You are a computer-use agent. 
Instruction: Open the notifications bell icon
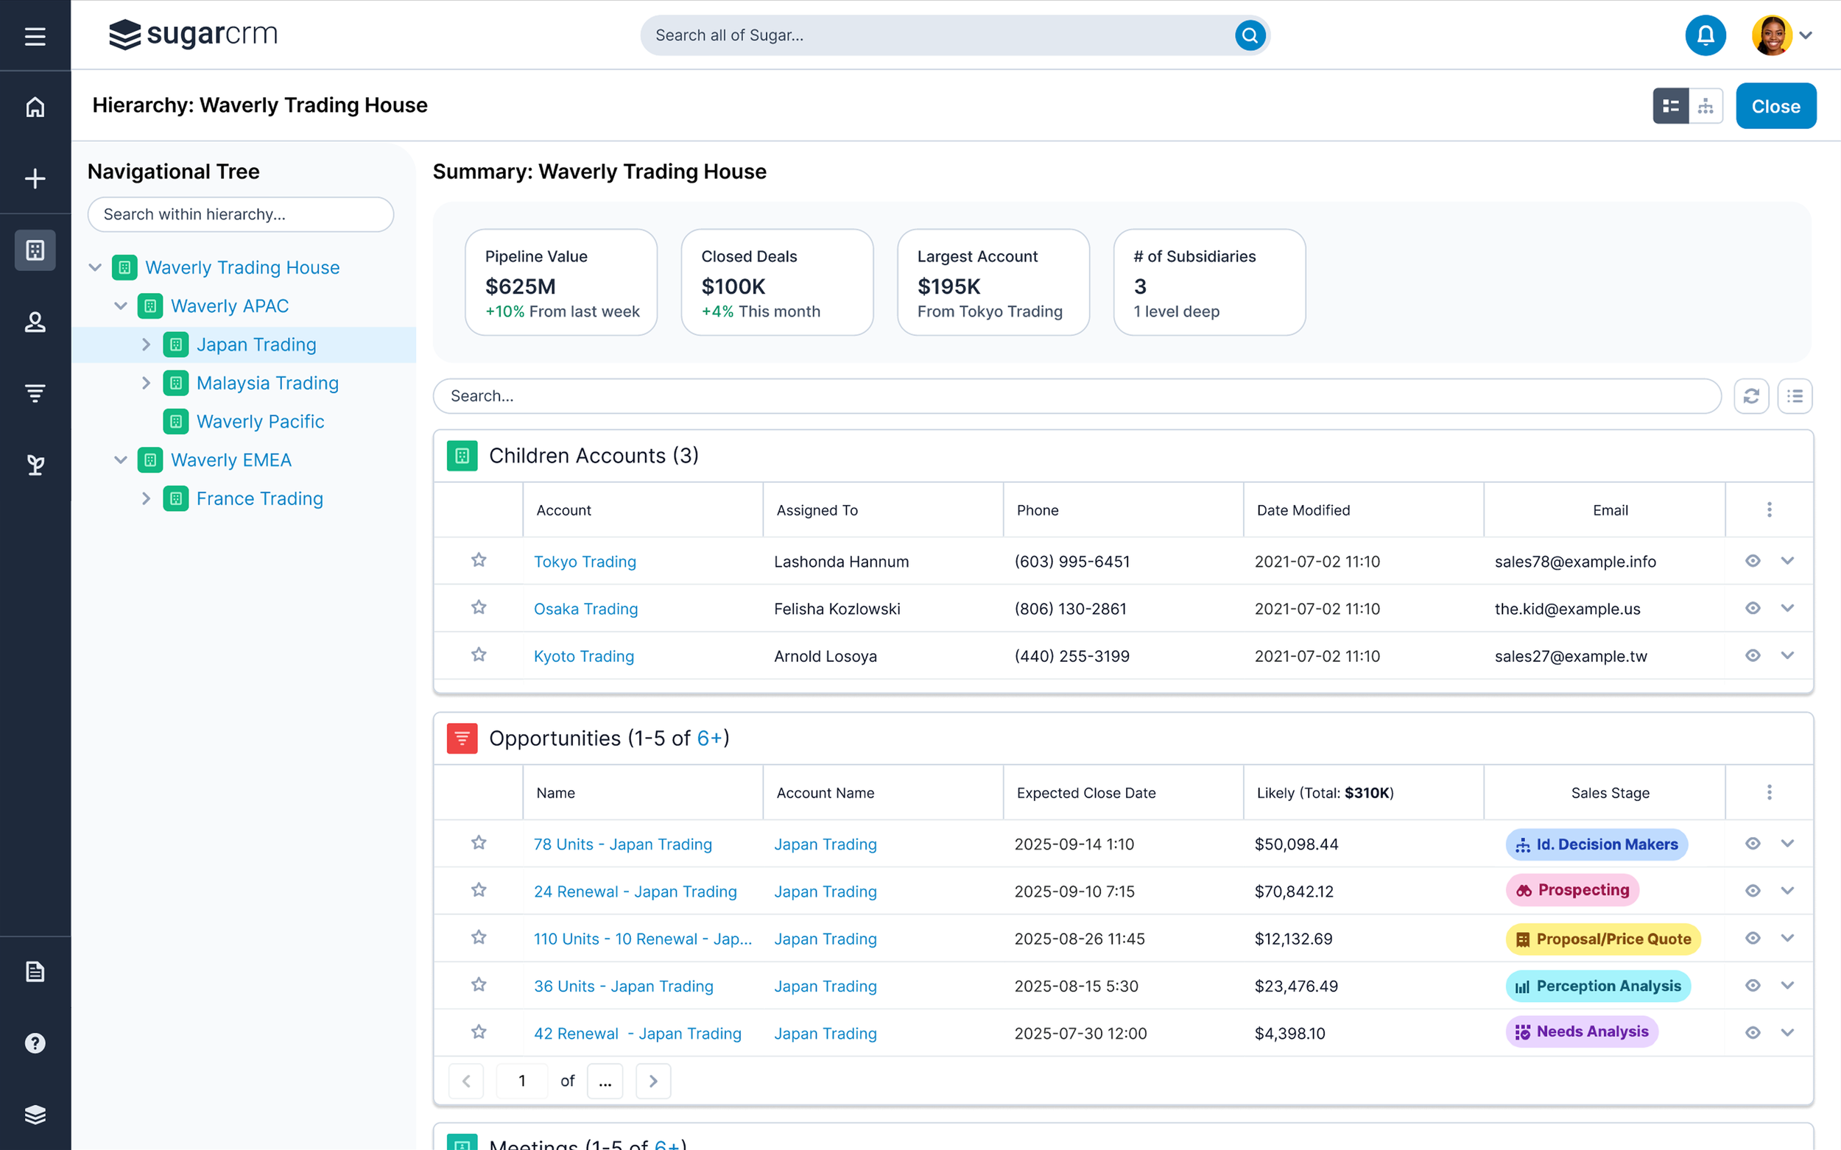1705,35
